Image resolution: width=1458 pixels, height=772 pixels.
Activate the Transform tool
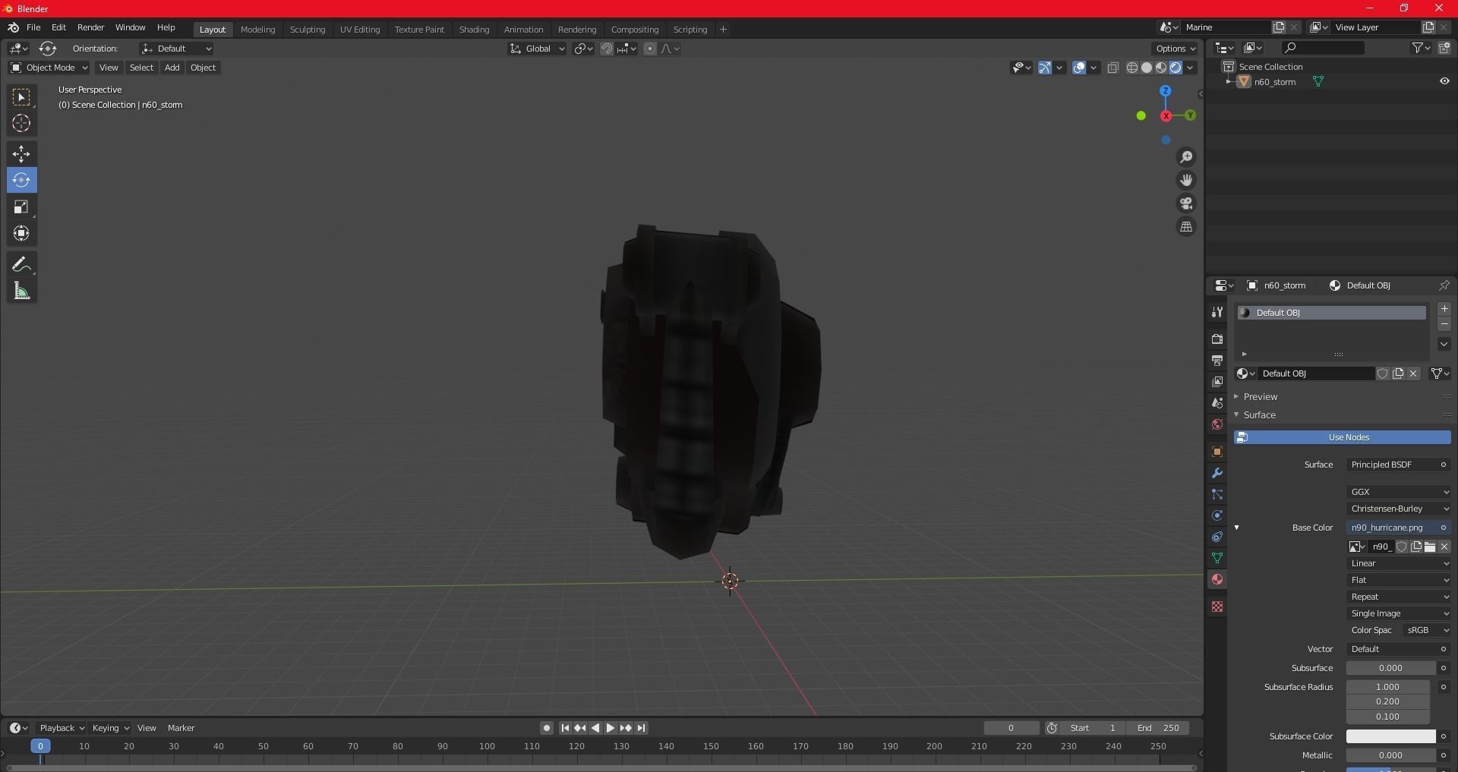click(x=21, y=234)
